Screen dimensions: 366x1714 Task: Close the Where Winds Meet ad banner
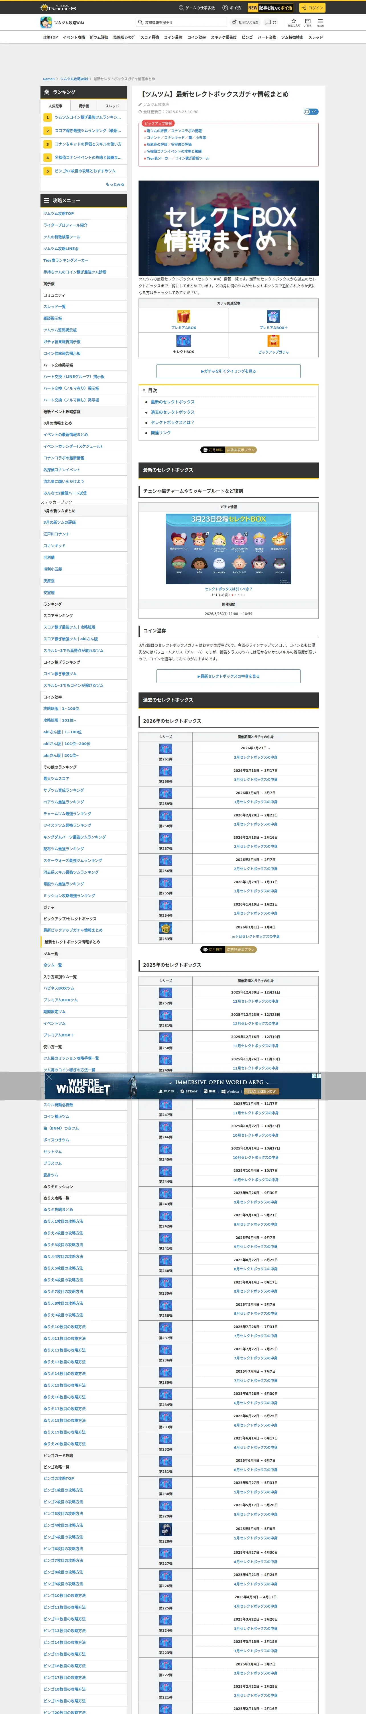coord(48,1077)
